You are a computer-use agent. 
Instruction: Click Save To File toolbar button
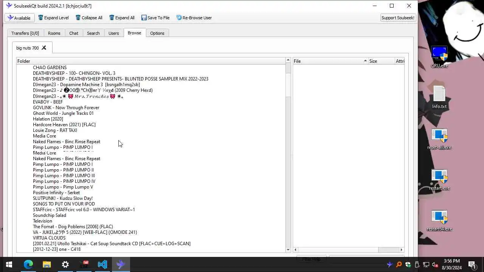(x=155, y=18)
